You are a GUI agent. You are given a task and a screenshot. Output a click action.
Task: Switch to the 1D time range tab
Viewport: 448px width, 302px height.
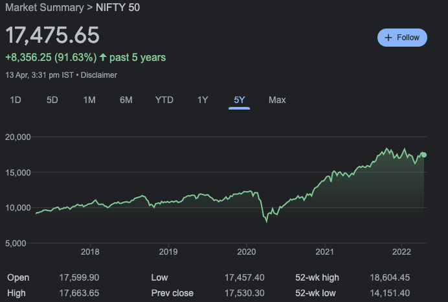pos(16,100)
